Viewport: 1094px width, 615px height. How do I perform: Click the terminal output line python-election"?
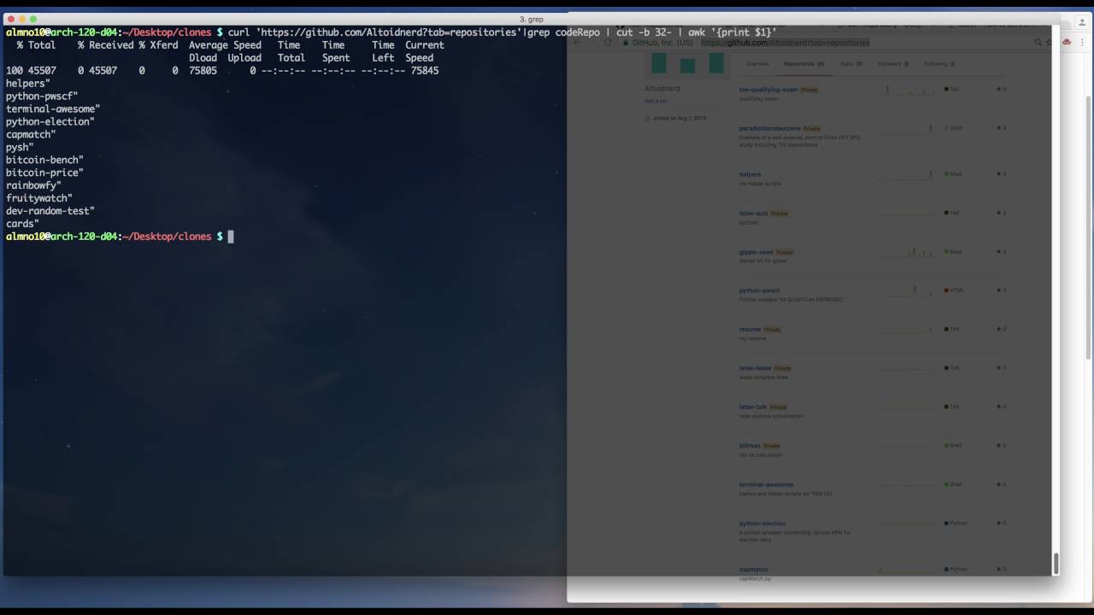(x=50, y=121)
